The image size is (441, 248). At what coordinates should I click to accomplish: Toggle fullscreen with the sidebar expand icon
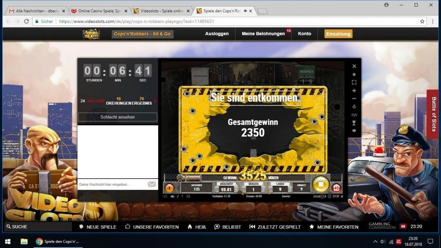click(x=354, y=83)
